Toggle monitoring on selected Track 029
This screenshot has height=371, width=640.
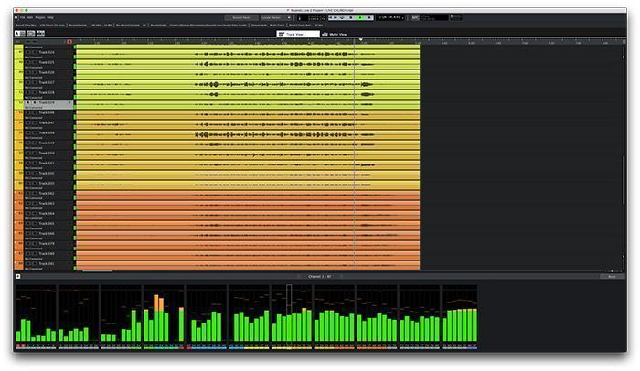point(35,102)
